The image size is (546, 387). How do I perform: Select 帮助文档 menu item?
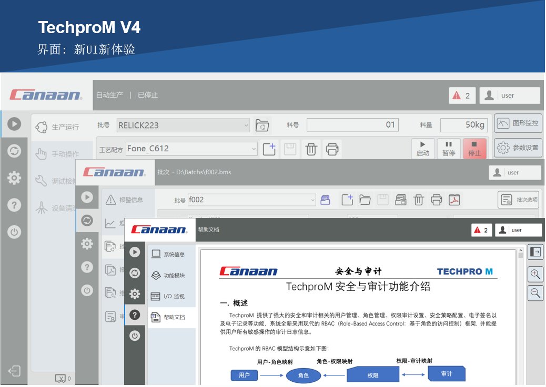[x=171, y=317]
